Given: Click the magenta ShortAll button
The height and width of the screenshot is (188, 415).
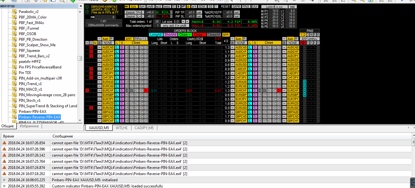Looking at the screenshot, I should (170, 35).
